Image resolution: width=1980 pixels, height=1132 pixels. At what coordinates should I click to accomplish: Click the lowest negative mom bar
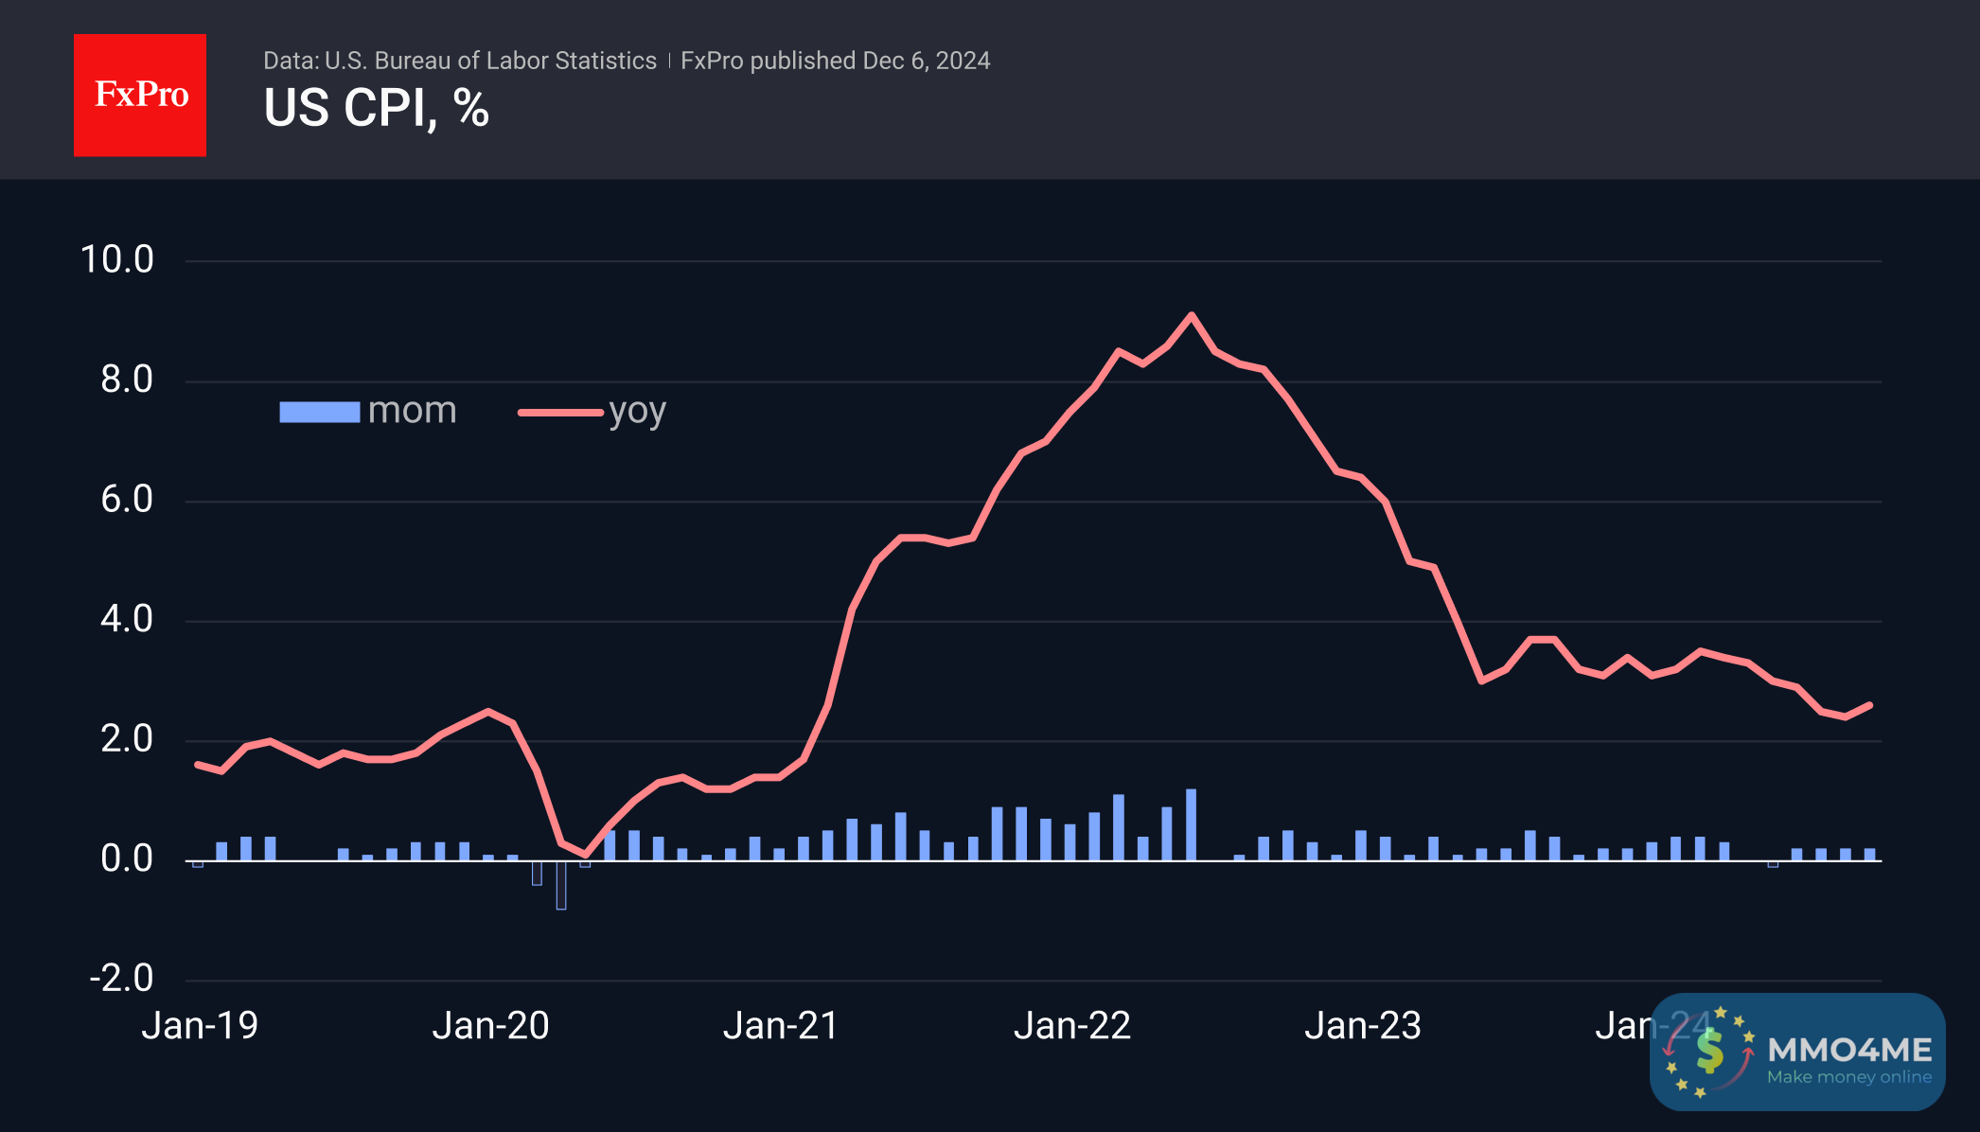coord(561,886)
